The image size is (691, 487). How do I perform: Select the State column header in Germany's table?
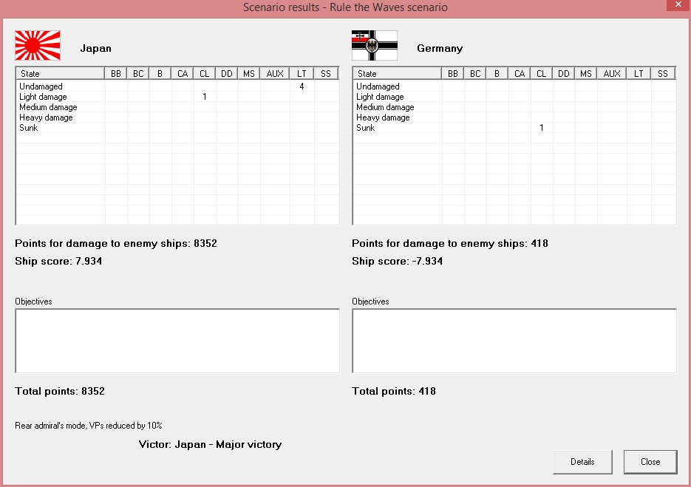(x=397, y=74)
